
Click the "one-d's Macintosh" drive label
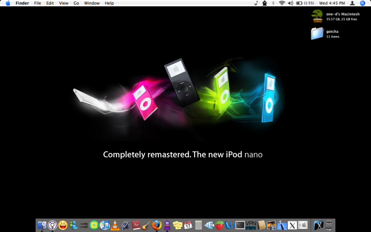point(343,14)
